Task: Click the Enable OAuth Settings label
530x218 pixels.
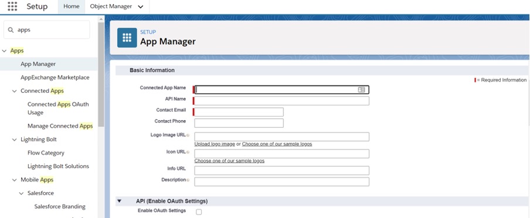Action: [162, 210]
